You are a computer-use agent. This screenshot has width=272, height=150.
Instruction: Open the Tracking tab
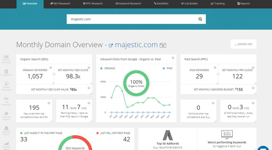pyautogui.click(x=218, y=4)
